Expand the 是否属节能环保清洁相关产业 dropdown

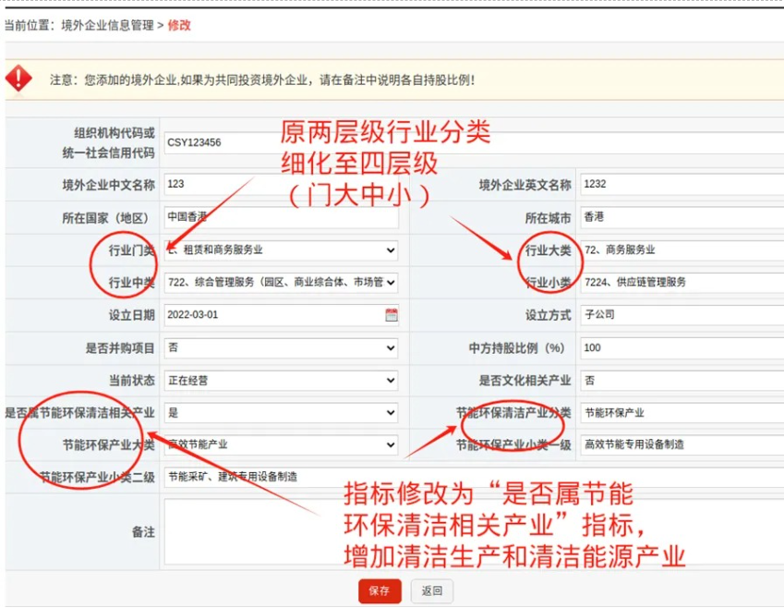(281, 413)
